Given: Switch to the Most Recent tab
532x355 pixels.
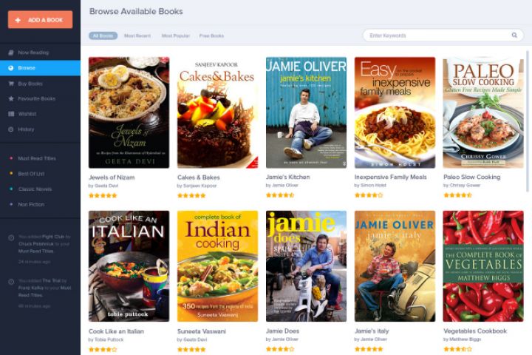Looking at the screenshot, I should pyautogui.click(x=137, y=35).
